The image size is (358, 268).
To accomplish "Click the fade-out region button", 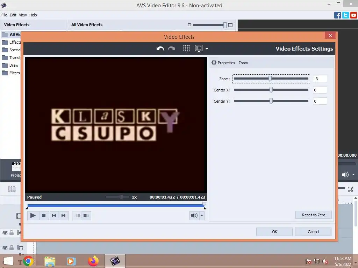I will 86,215.
